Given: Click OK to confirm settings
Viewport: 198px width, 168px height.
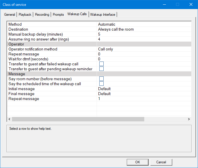Looking at the screenshot, I should click(x=138, y=162).
